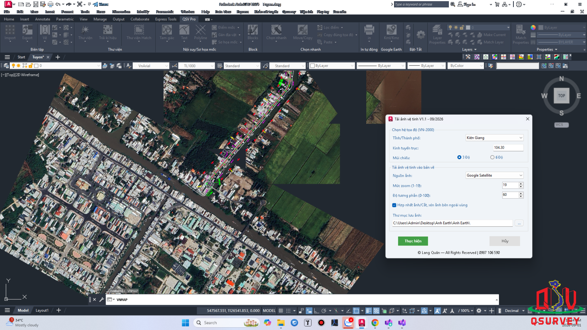
Task: Open the Nguồn ảnh Google Satellite dropdown
Action: (495, 175)
